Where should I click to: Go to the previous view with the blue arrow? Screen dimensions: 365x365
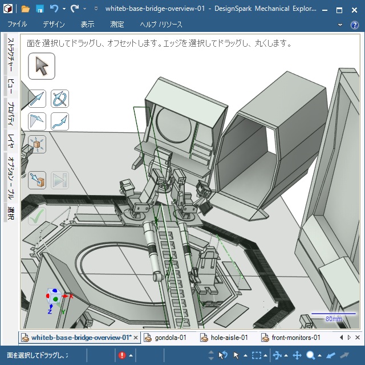pos(331,355)
